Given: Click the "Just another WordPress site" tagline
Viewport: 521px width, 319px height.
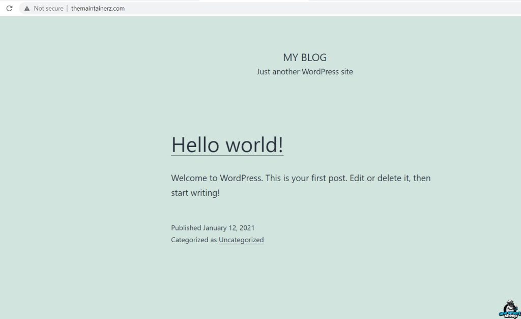Looking at the screenshot, I should pyautogui.click(x=304, y=72).
